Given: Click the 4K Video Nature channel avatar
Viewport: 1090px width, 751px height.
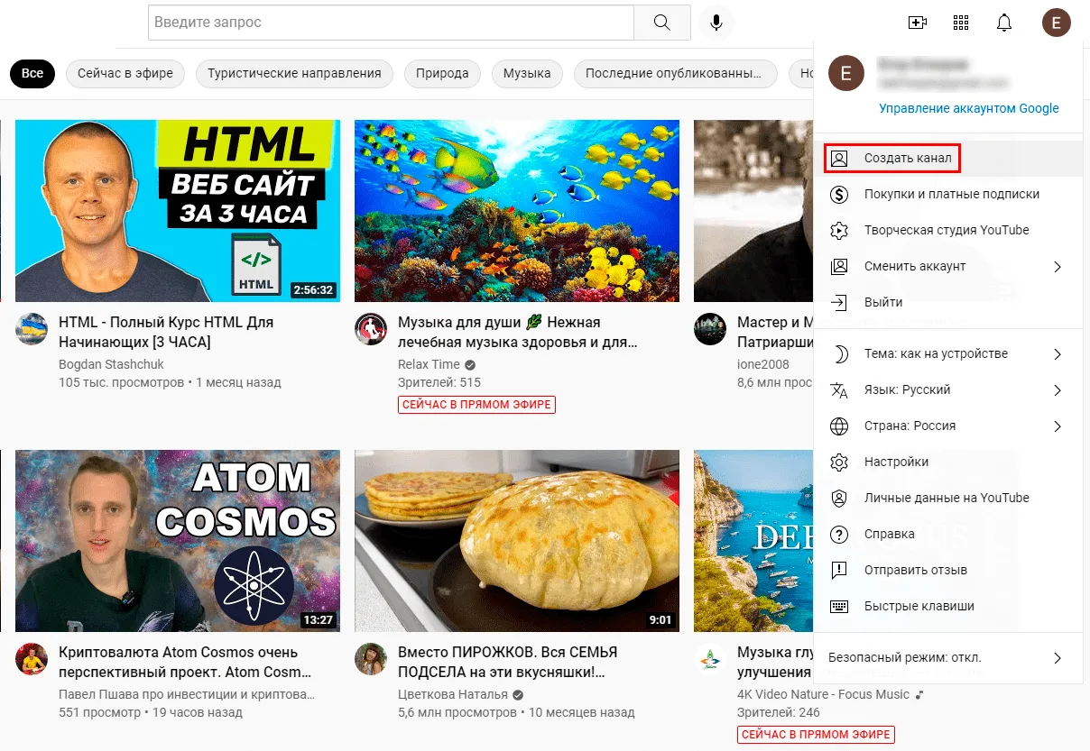Looking at the screenshot, I should 710,659.
